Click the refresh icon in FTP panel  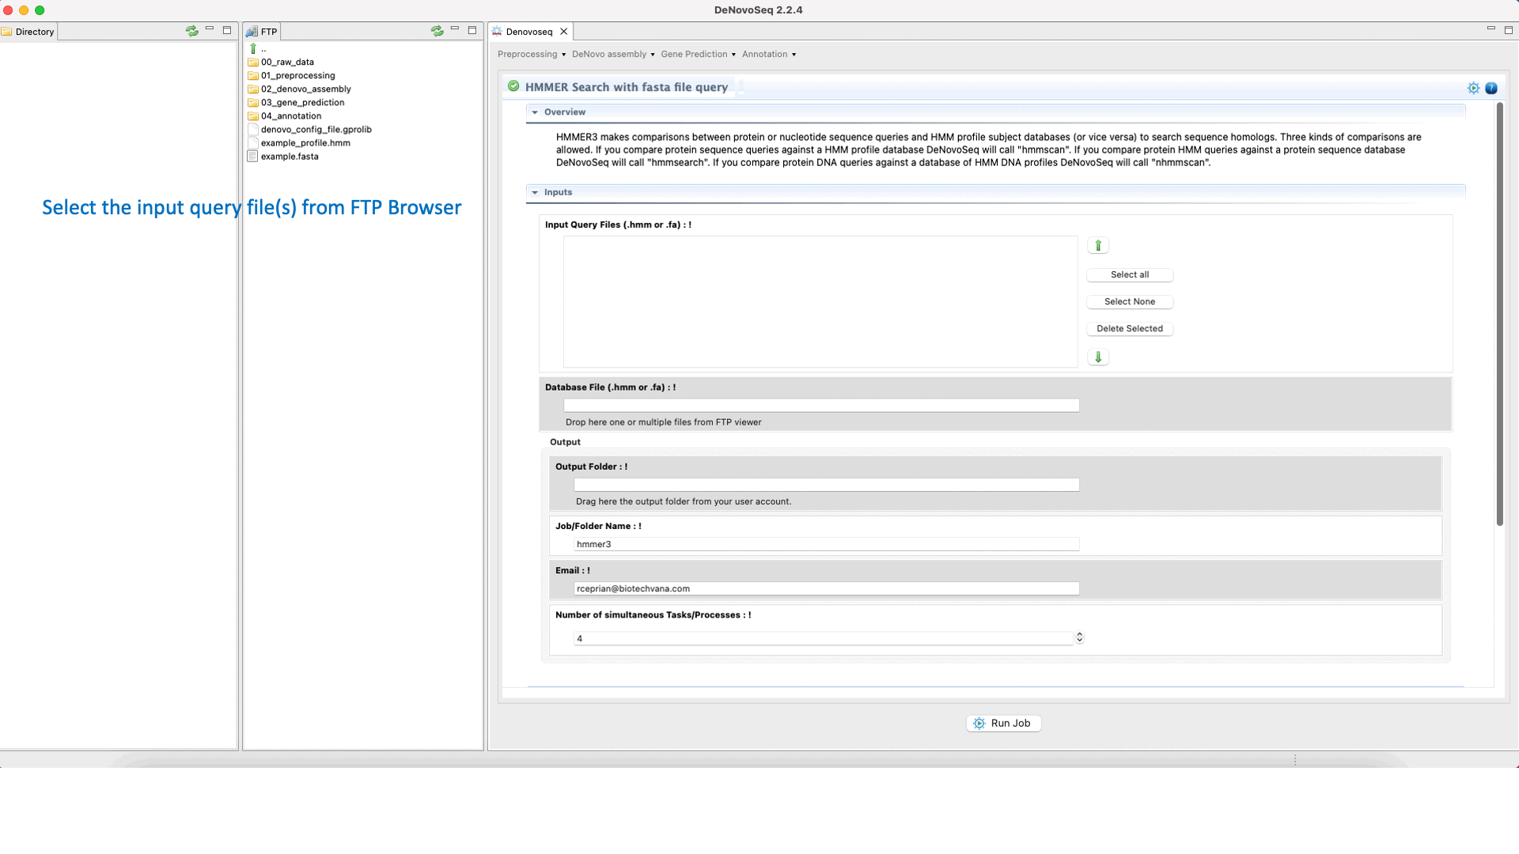click(x=437, y=31)
